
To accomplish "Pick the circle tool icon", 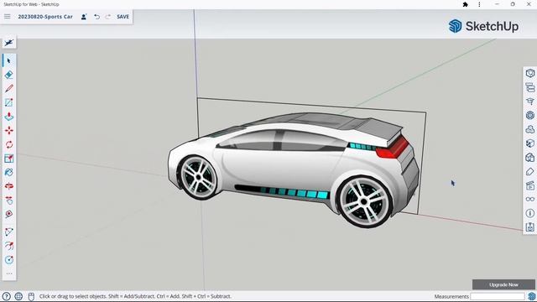I will [9, 260].
